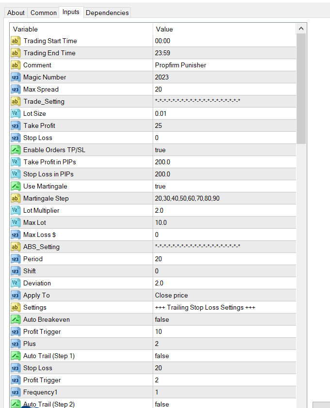This screenshot has height=408, width=330.
Task: Edit the Trading End Time value 23:59
Action: click(x=224, y=53)
